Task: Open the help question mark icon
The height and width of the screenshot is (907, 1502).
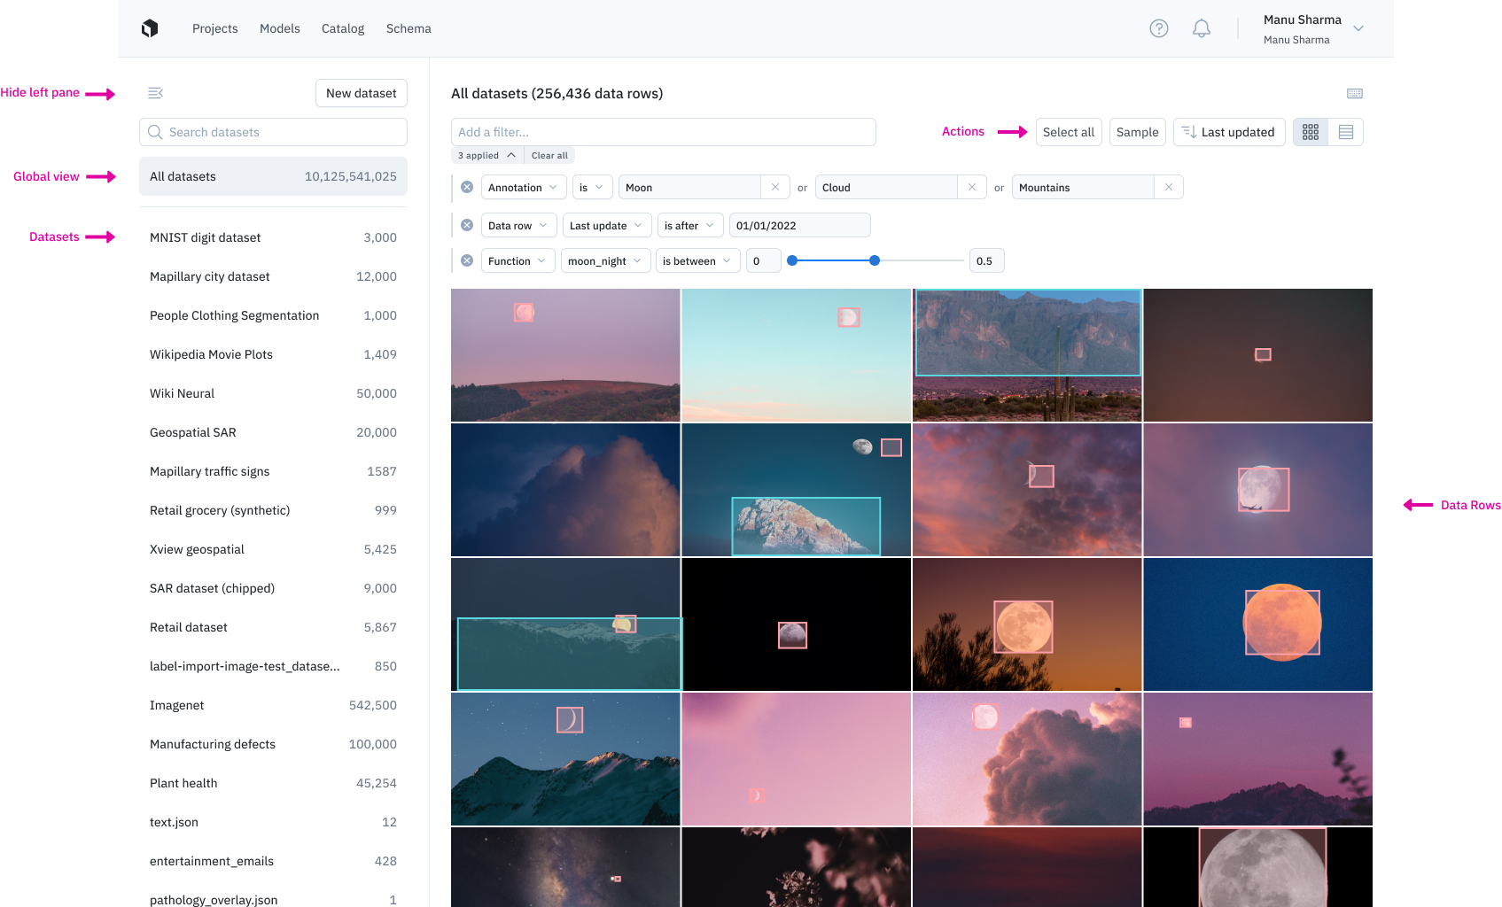Action: 1159,28
